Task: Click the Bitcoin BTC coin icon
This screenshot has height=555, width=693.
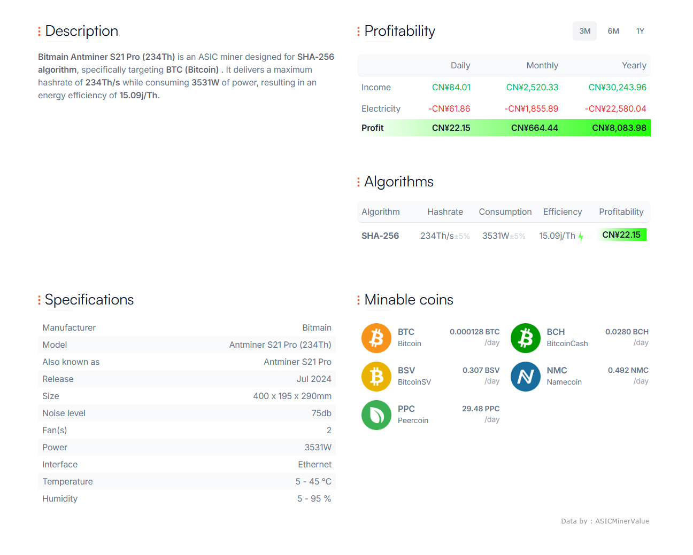Action: 376,338
